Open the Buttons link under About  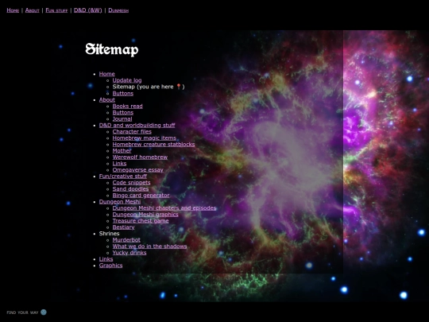[123, 113]
